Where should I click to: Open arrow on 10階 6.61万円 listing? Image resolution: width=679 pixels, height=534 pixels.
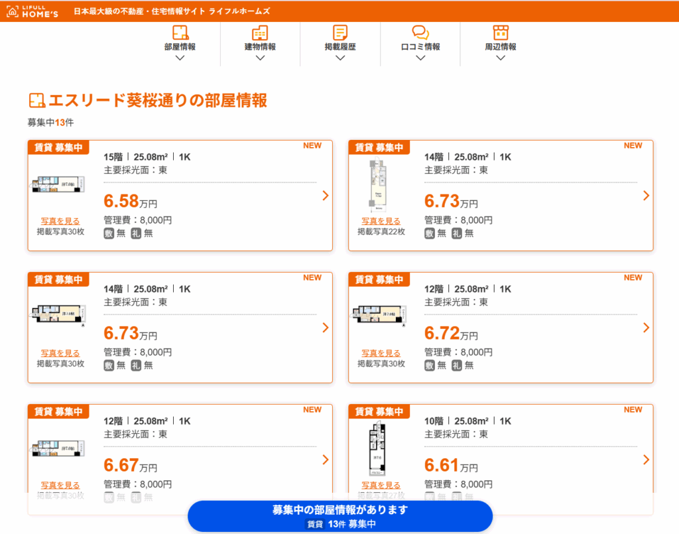tap(646, 460)
